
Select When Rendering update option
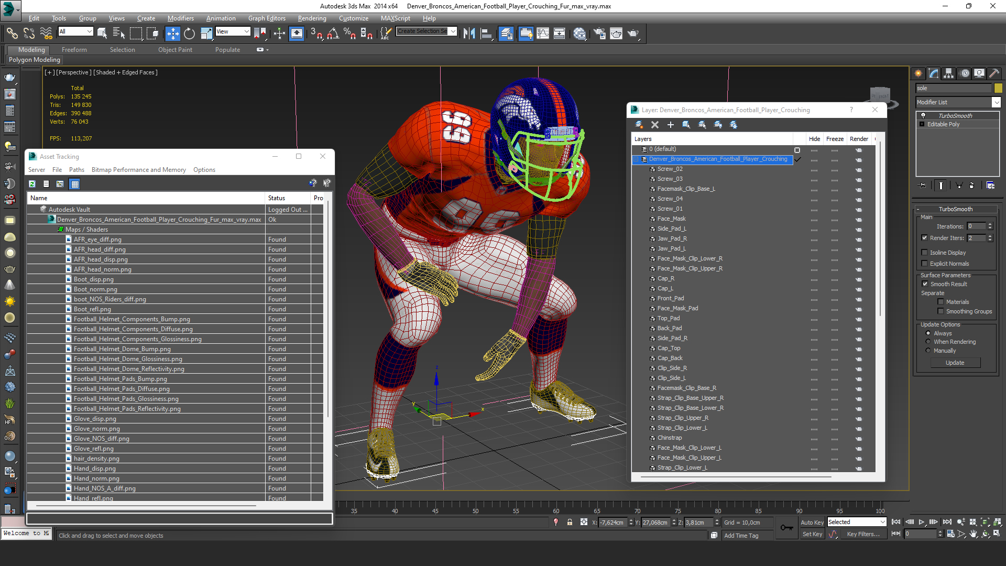(928, 341)
